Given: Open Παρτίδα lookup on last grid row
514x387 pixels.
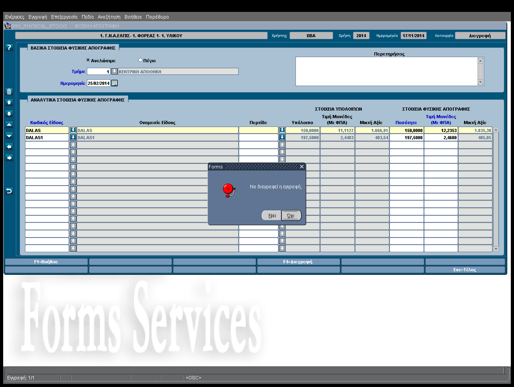Looking at the screenshot, I should coord(282,248).
